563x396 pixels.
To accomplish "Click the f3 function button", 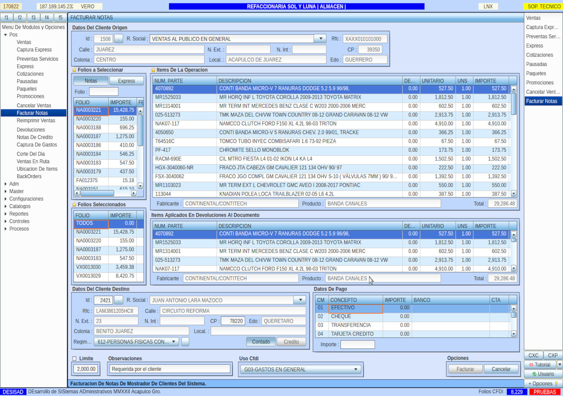I will [33, 18].
